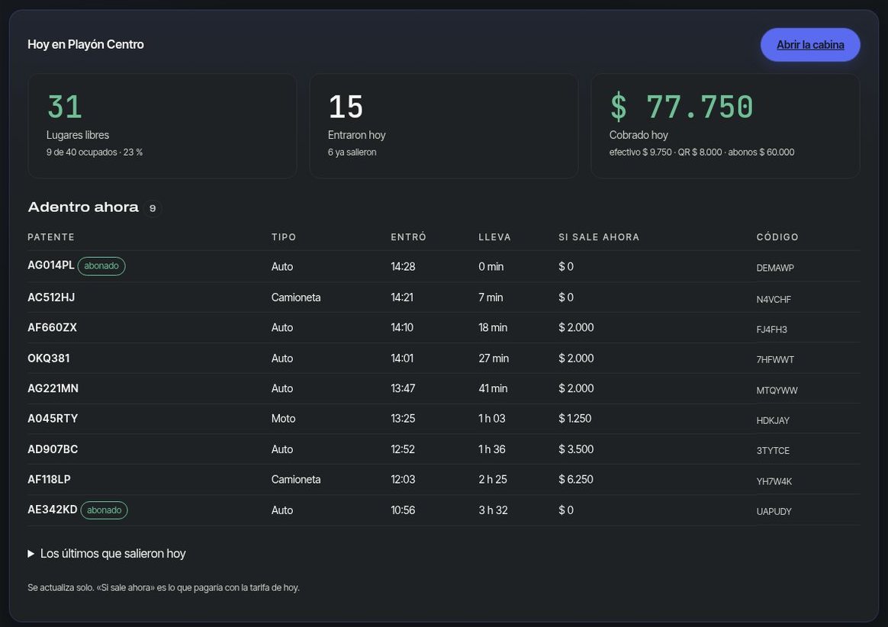Click code DEMAWP

(775, 268)
